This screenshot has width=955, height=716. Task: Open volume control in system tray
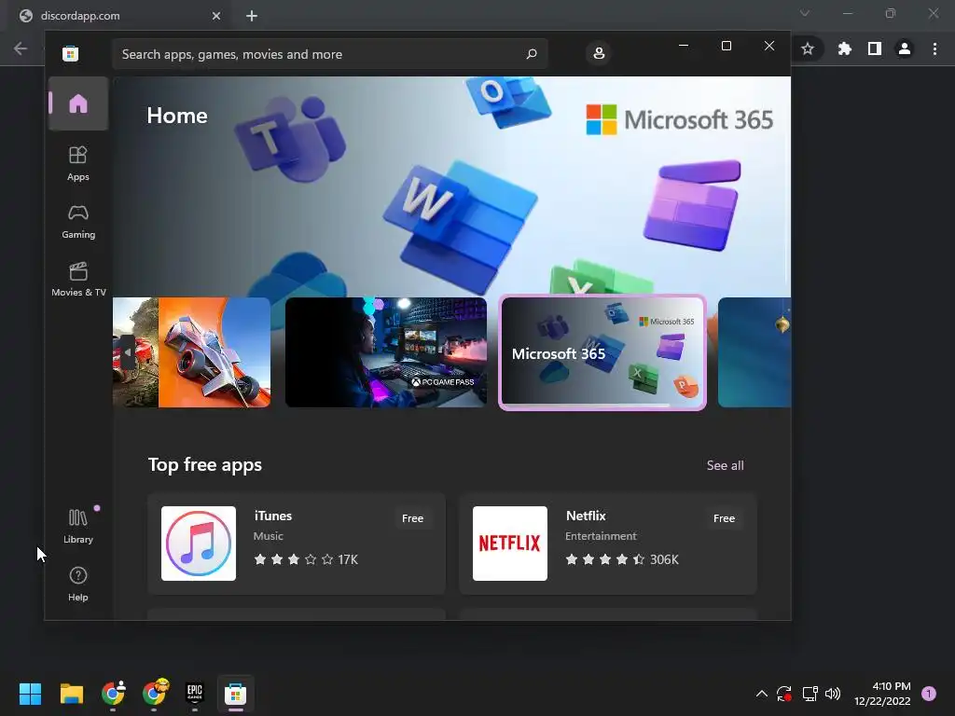[x=833, y=694]
